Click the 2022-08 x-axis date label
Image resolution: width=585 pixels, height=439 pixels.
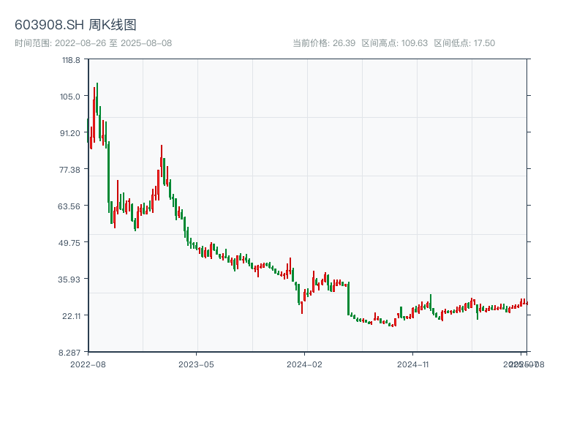tap(88, 364)
